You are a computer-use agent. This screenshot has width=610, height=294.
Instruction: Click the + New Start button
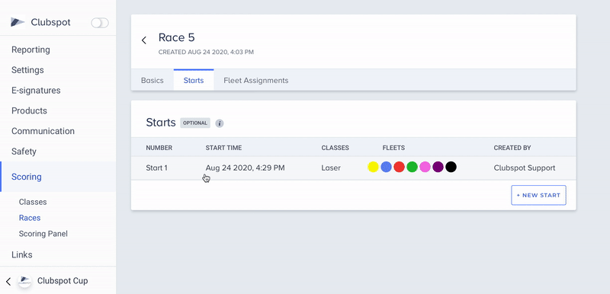pyautogui.click(x=538, y=195)
